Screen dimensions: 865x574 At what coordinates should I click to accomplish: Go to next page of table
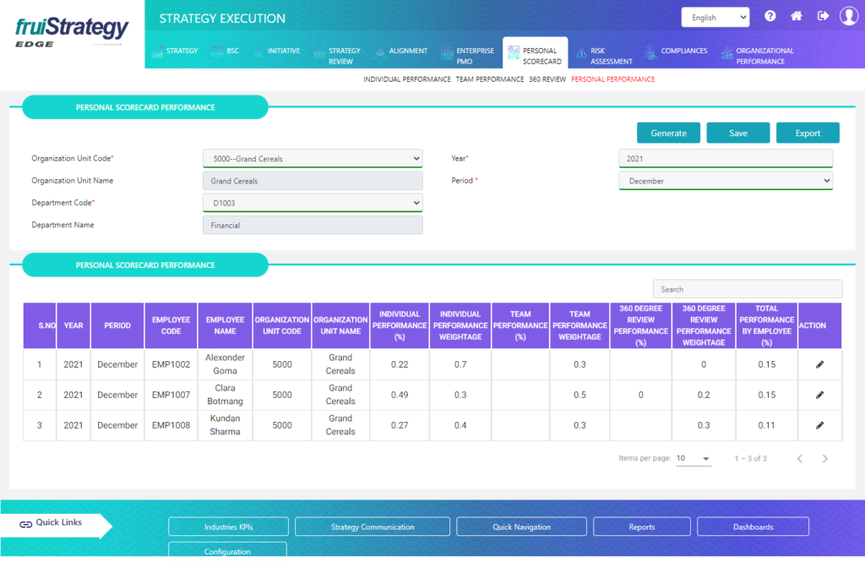pos(825,458)
